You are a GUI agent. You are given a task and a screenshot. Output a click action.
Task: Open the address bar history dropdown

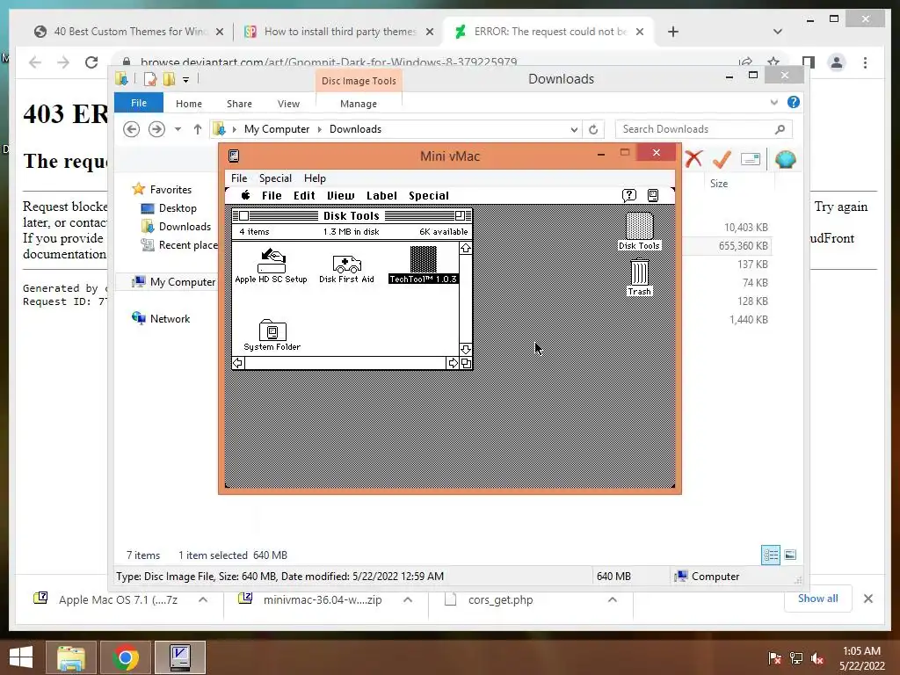(574, 129)
